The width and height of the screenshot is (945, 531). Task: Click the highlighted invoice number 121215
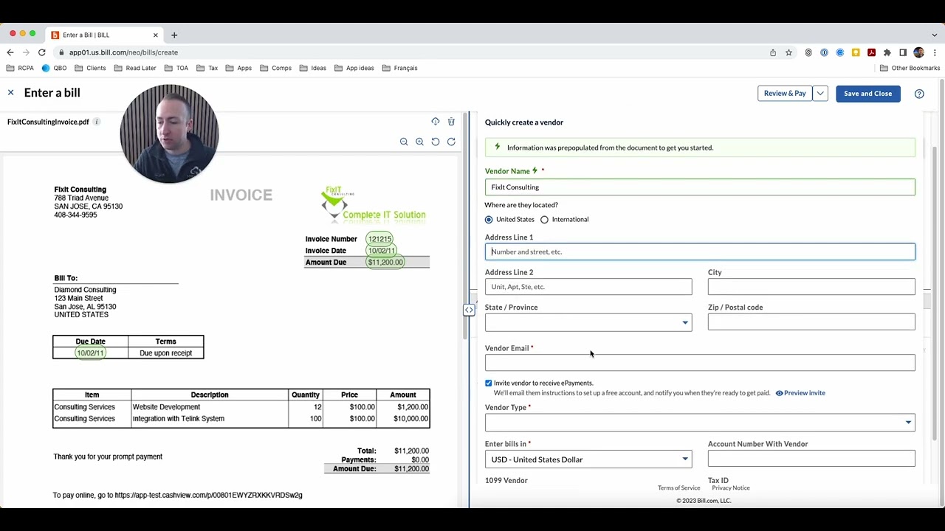379,239
